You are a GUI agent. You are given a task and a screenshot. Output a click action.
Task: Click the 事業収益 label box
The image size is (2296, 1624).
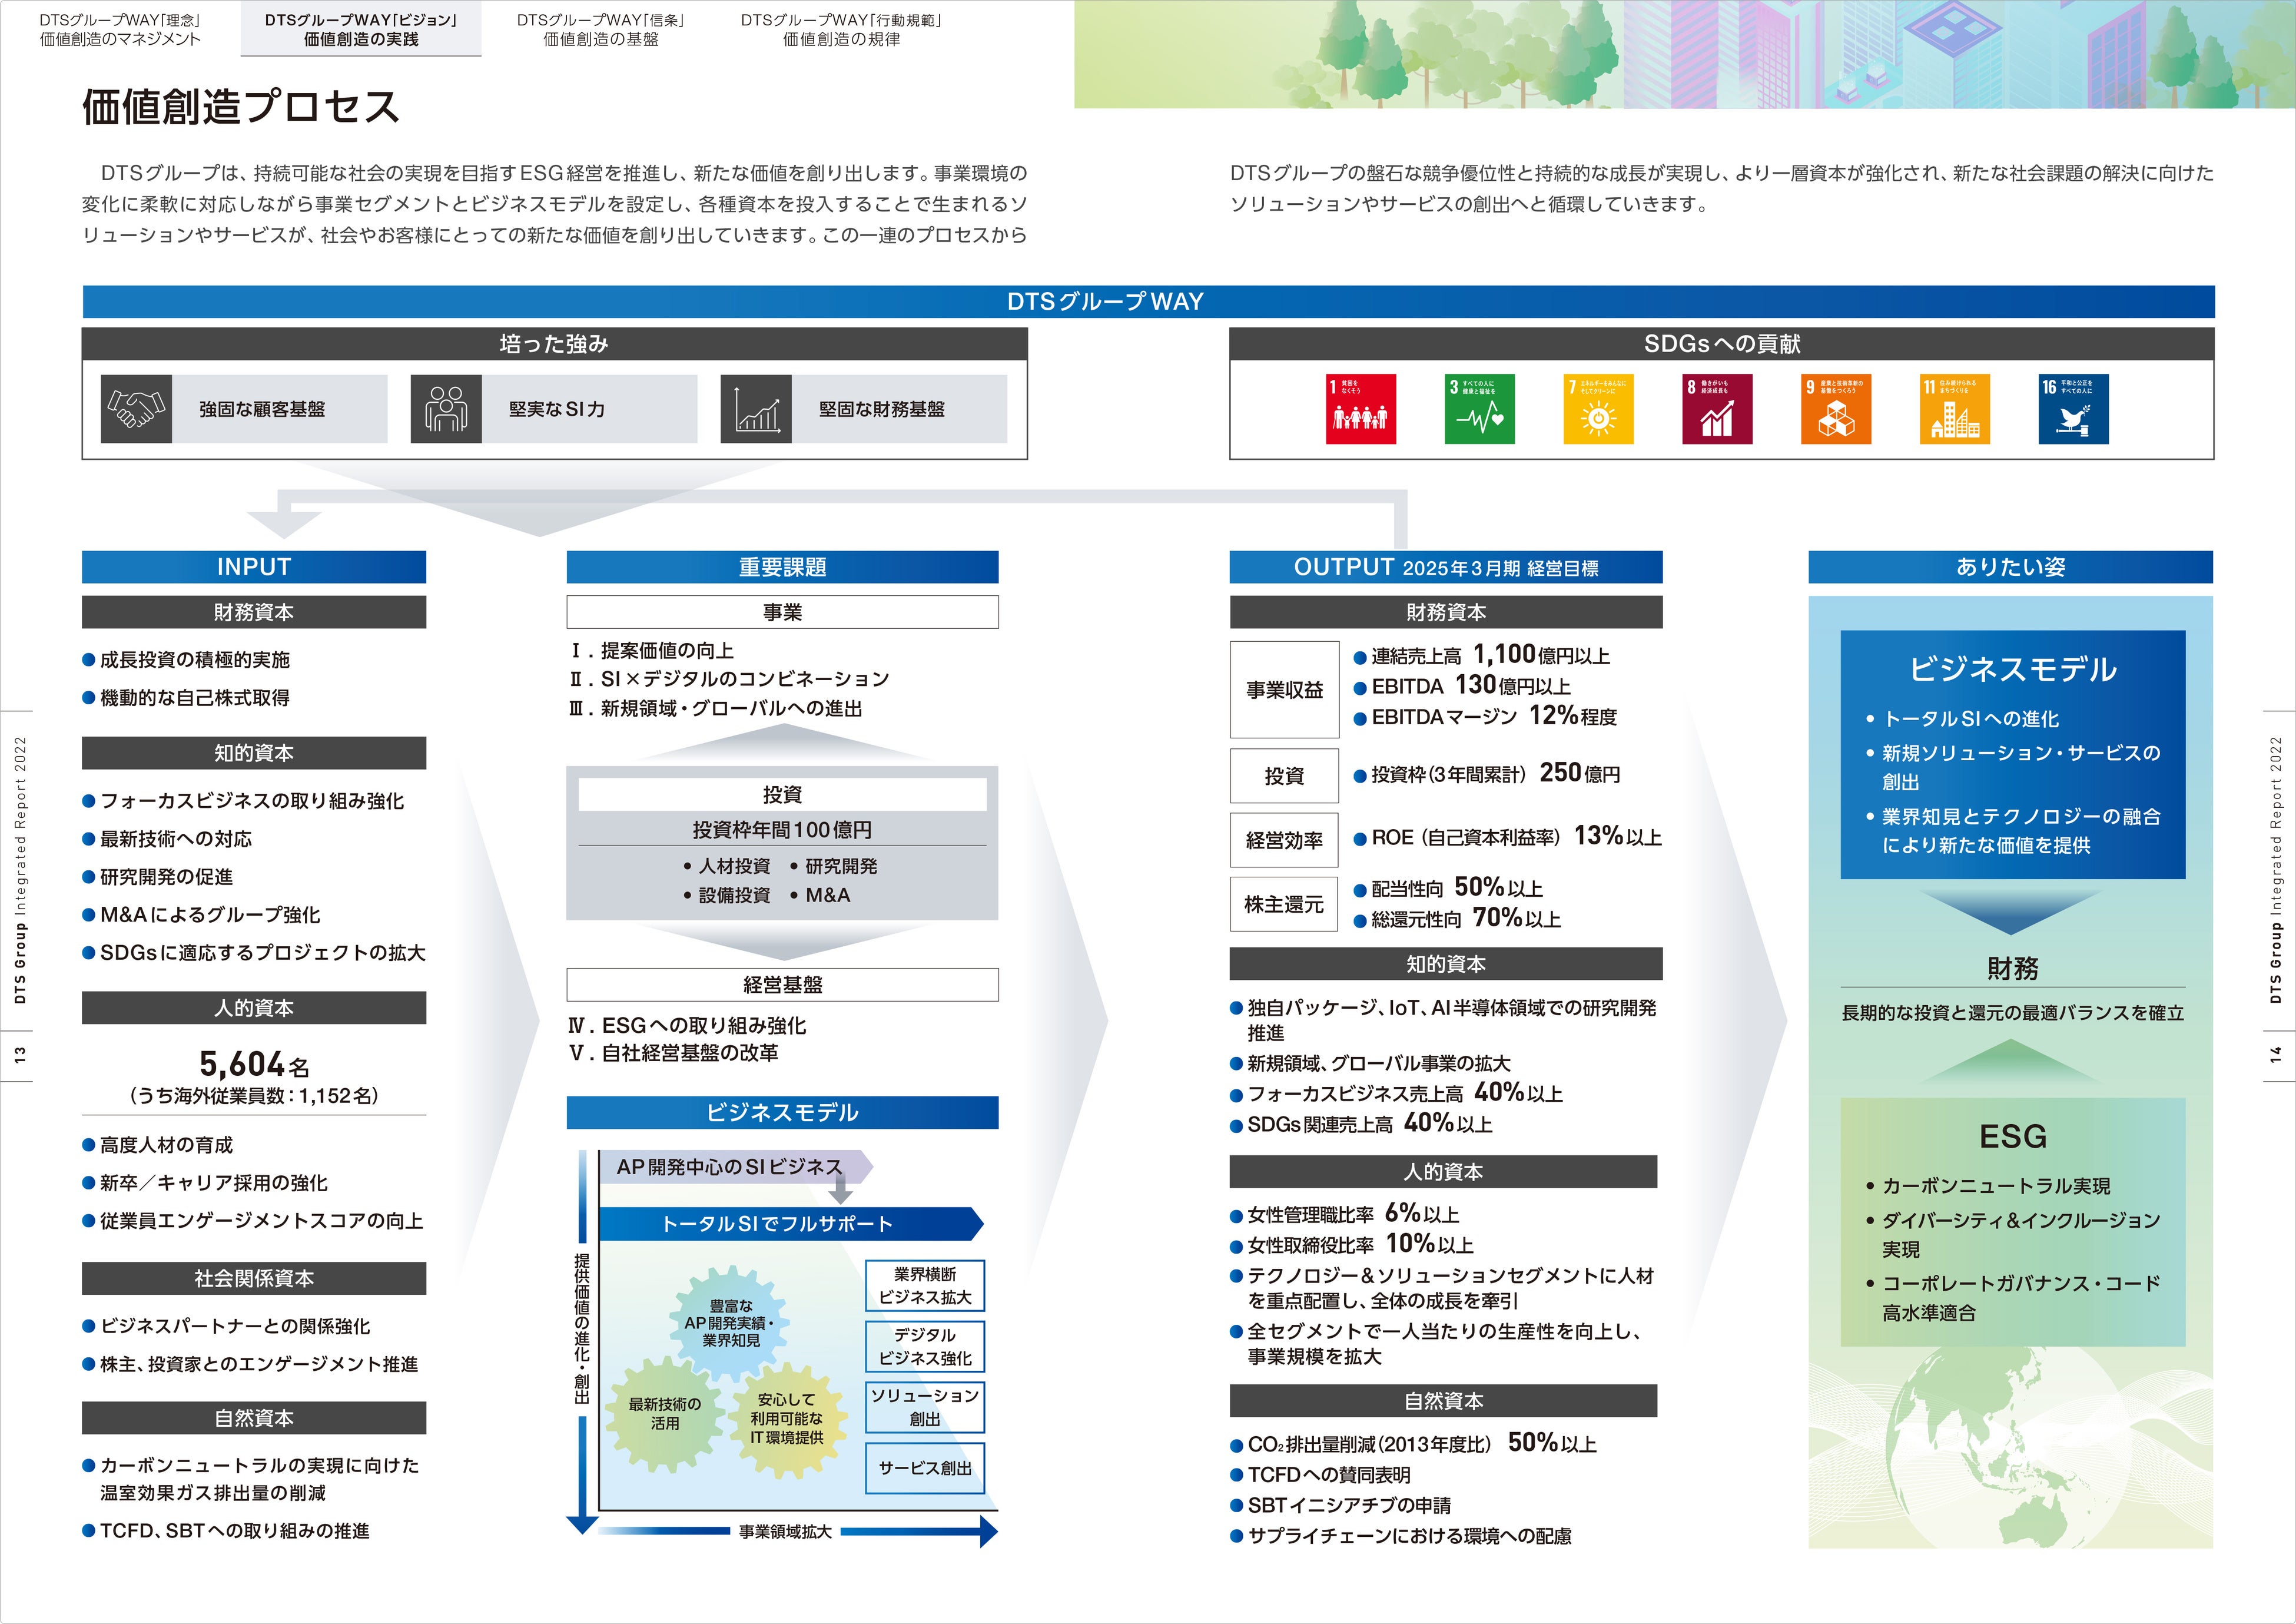click(1284, 690)
